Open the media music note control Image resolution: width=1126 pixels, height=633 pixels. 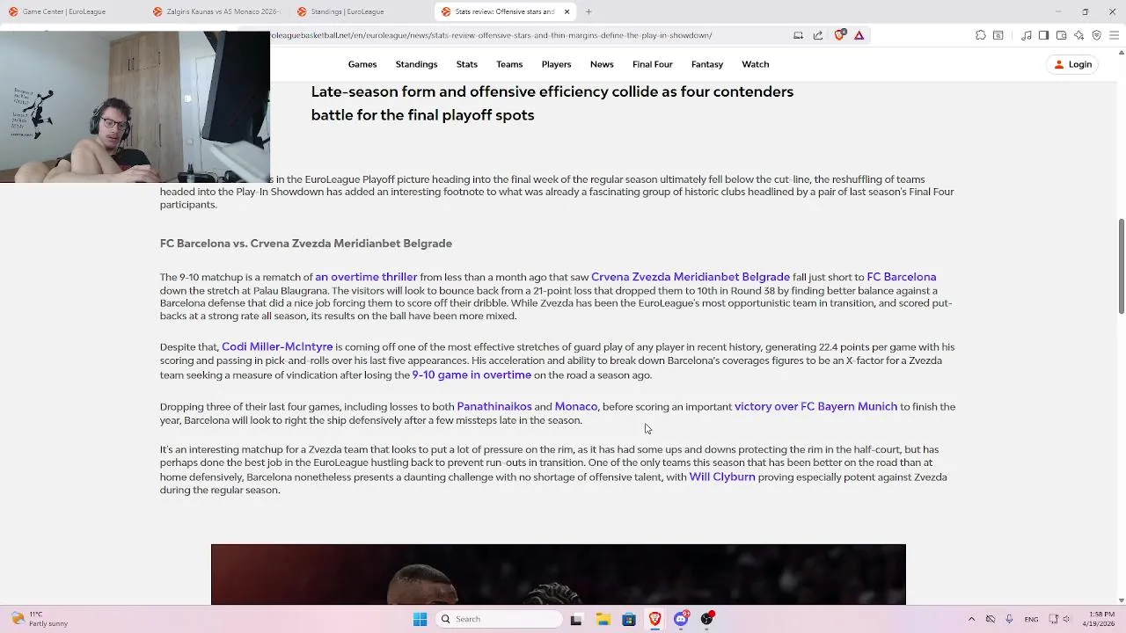click(x=1026, y=35)
